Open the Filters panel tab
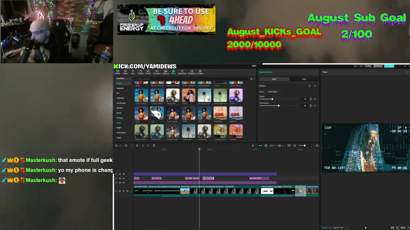Screen dimensions: 410x230 173,72
